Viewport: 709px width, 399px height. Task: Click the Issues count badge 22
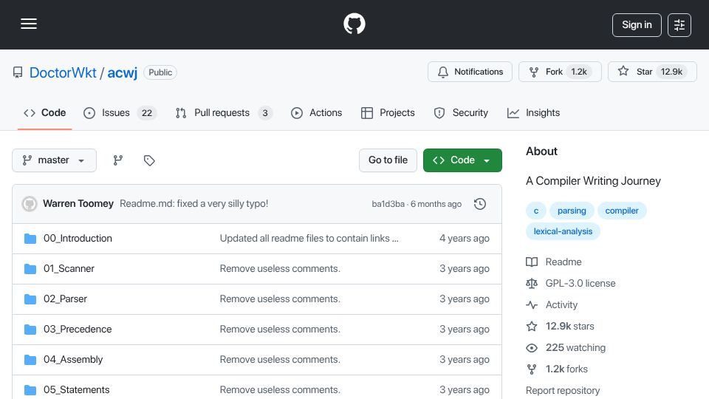(147, 113)
